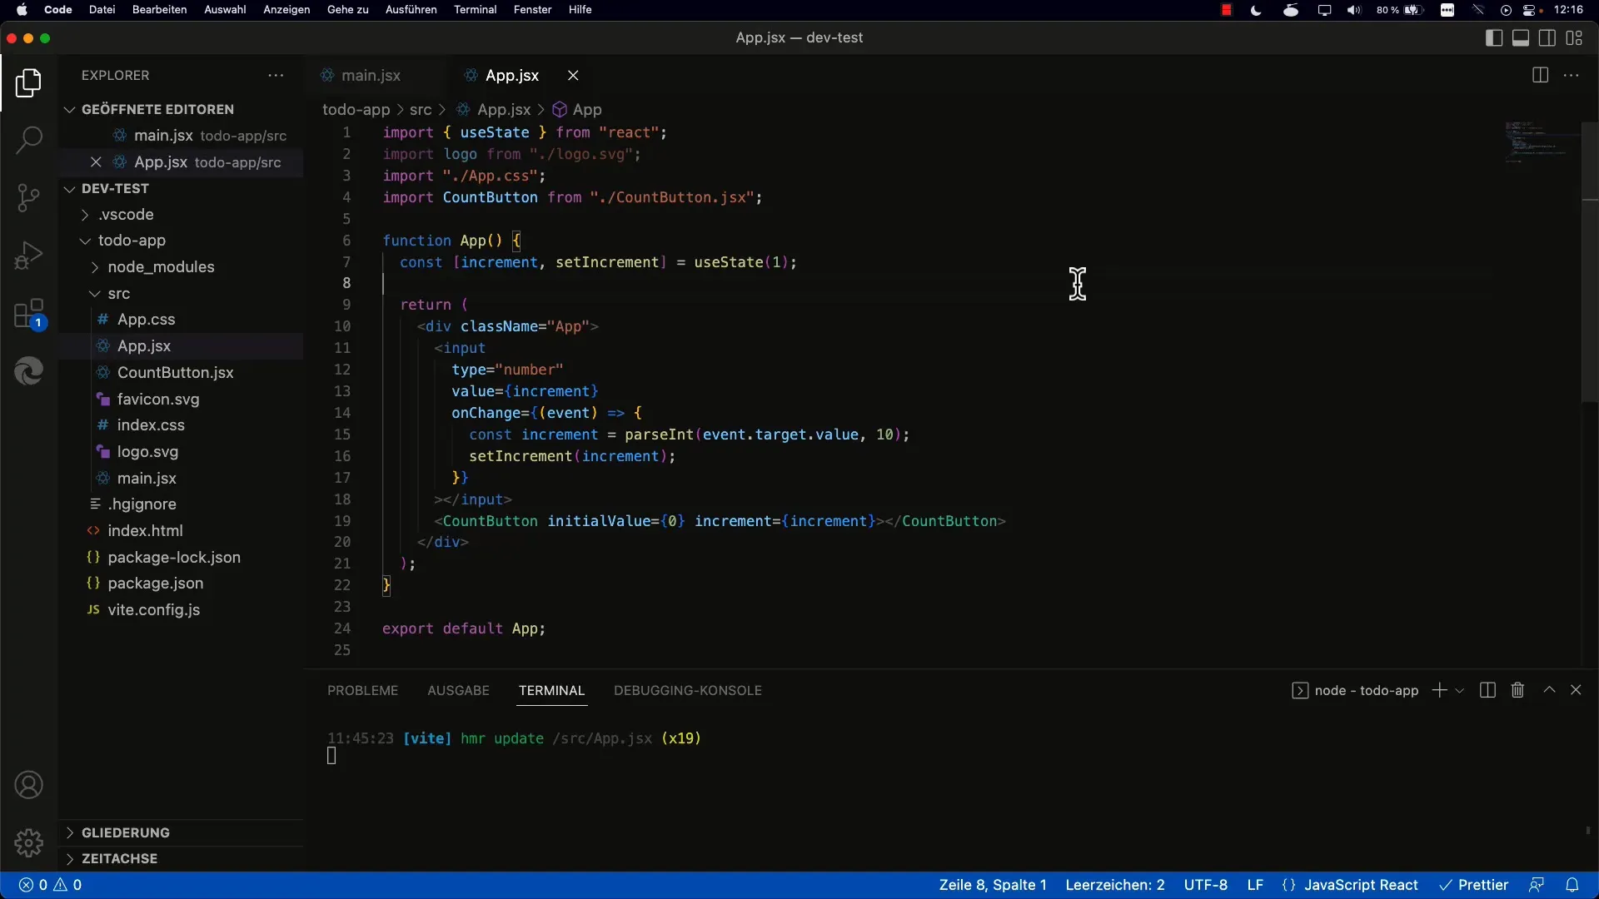Kill the terminal with trash icon
This screenshot has height=899, width=1599.
coord(1517,690)
